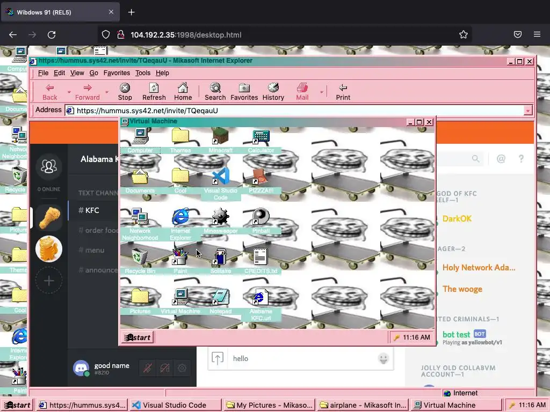Click the upload attachment button in chat

pos(218,358)
